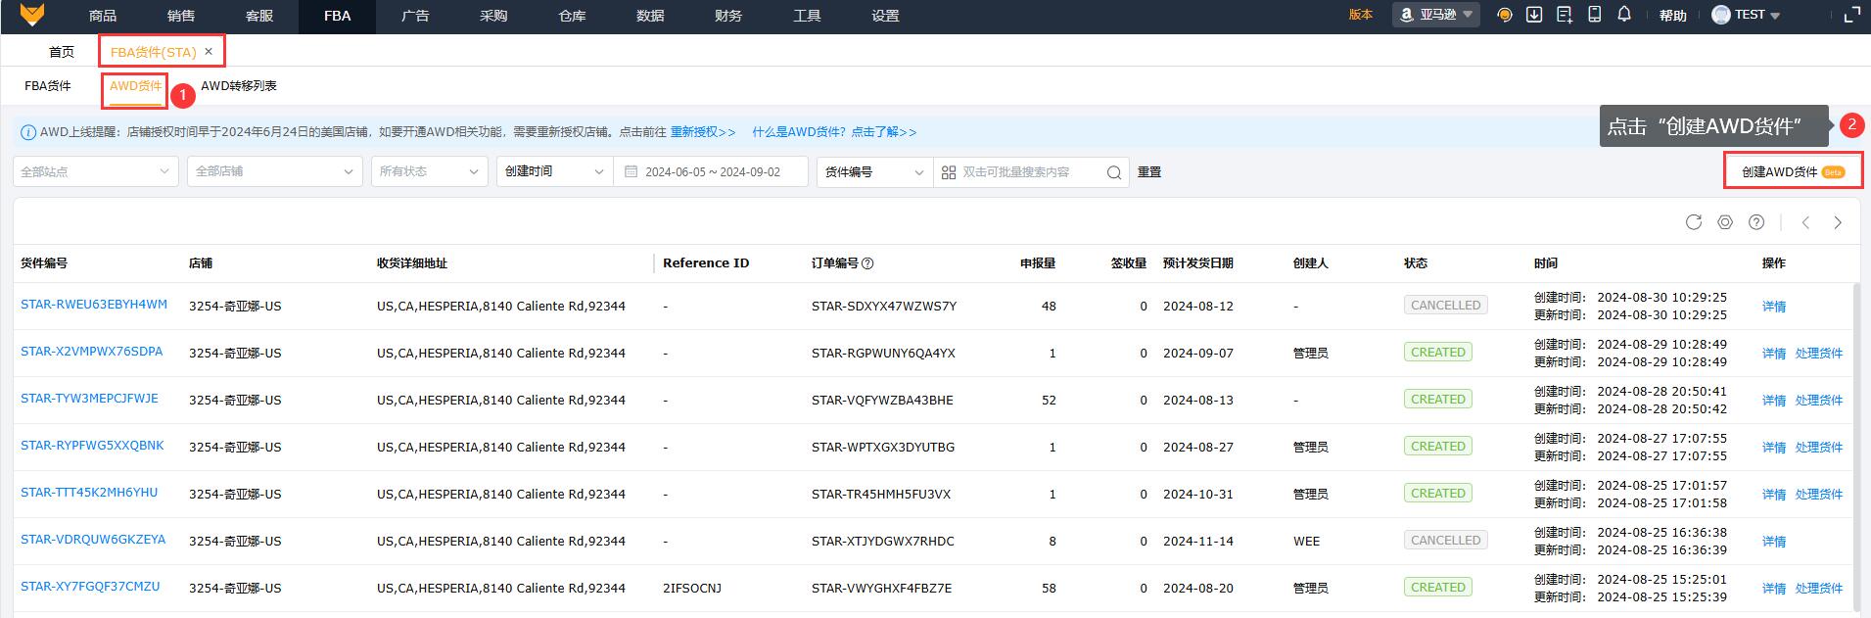Image resolution: width=1871 pixels, height=618 pixels.
Task: Open the table column settings icon
Action: 1725,222
